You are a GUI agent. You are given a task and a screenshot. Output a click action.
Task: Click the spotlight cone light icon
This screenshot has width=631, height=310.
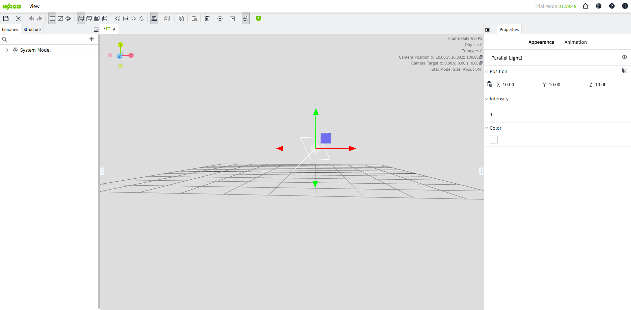[141, 18]
